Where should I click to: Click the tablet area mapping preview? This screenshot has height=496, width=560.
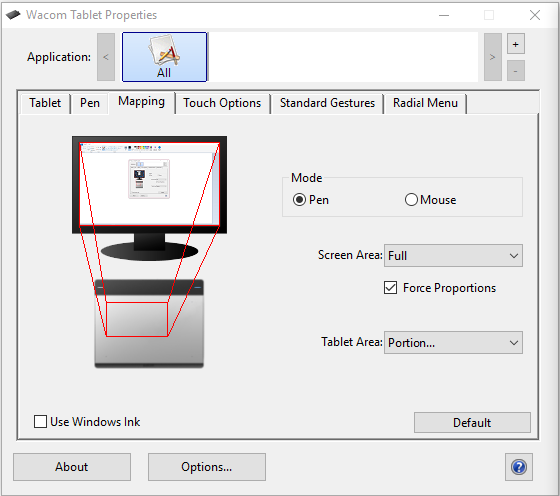[x=137, y=319]
